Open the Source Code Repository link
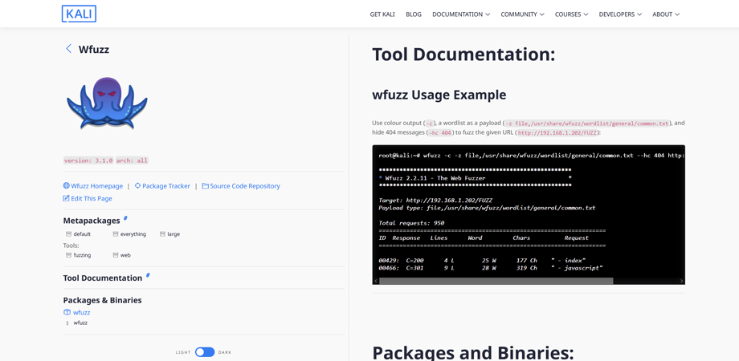 click(x=245, y=186)
